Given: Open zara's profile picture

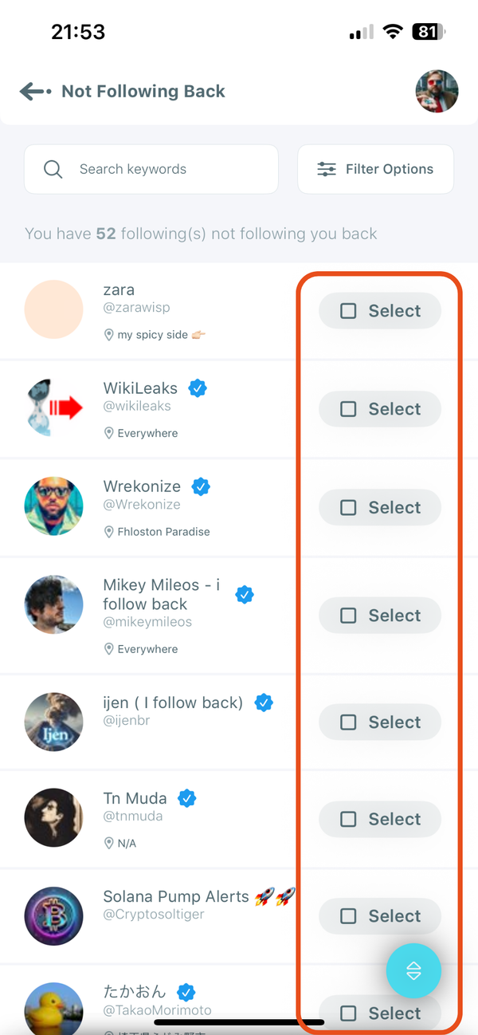Looking at the screenshot, I should (x=53, y=309).
